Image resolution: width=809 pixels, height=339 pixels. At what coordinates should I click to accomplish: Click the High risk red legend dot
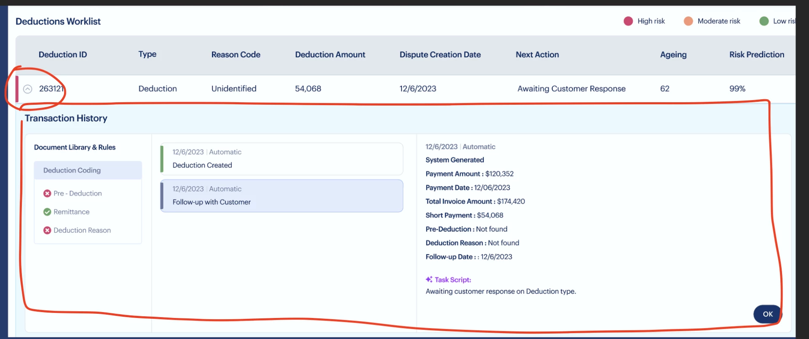tap(628, 21)
